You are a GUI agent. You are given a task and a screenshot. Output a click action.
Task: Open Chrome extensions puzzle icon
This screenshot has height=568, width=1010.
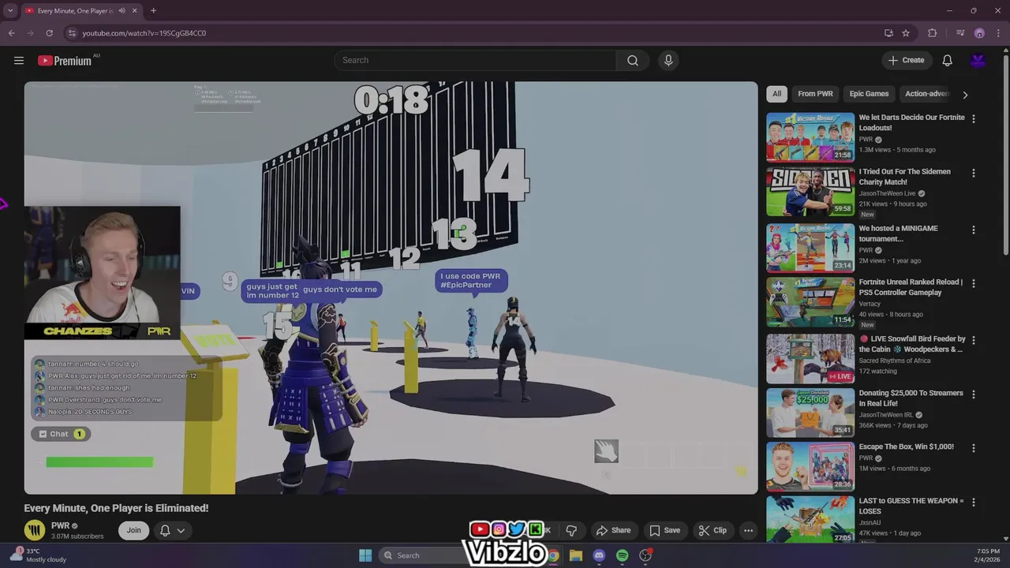[x=933, y=33]
